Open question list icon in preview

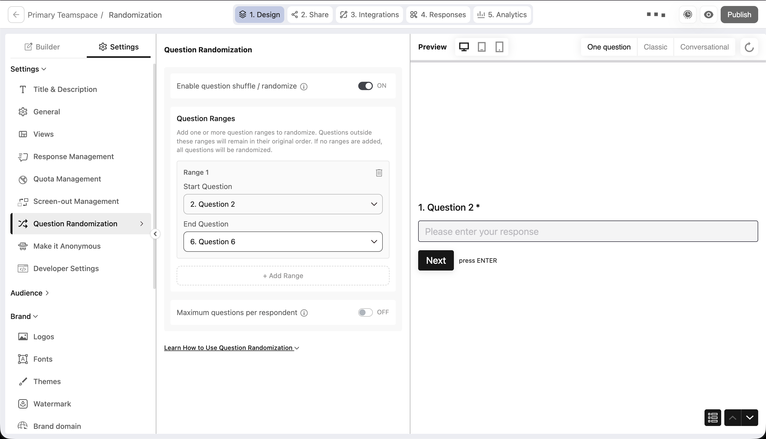click(x=713, y=418)
